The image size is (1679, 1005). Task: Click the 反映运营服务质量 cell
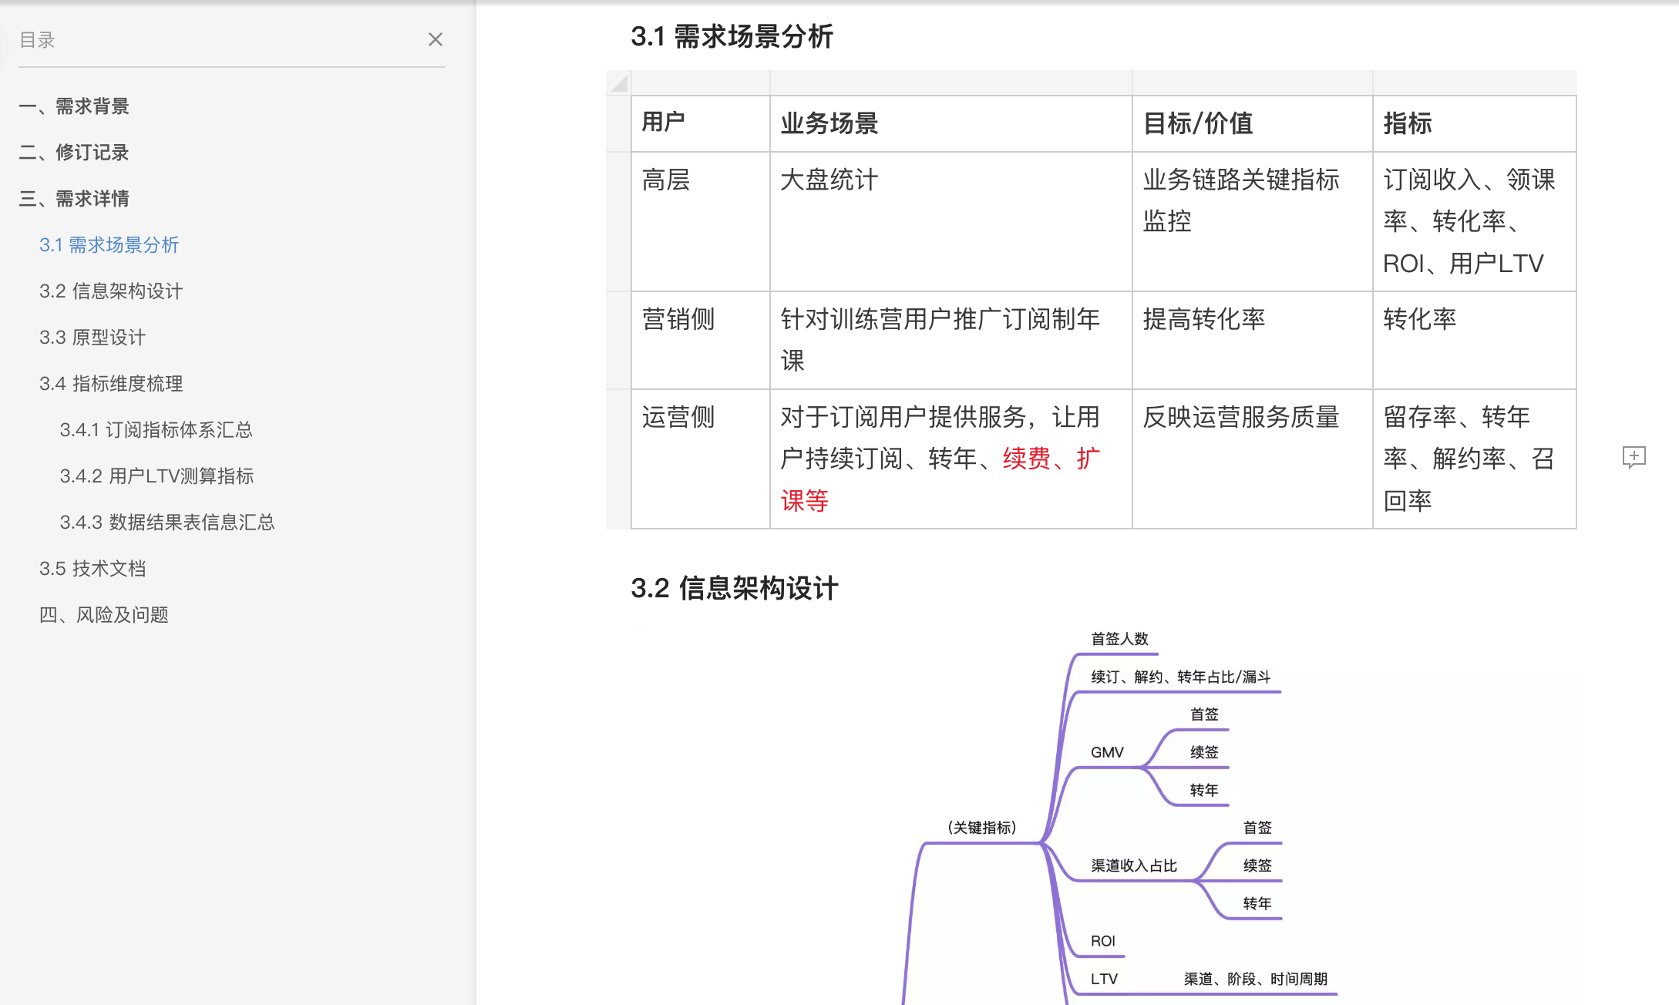1253,459
